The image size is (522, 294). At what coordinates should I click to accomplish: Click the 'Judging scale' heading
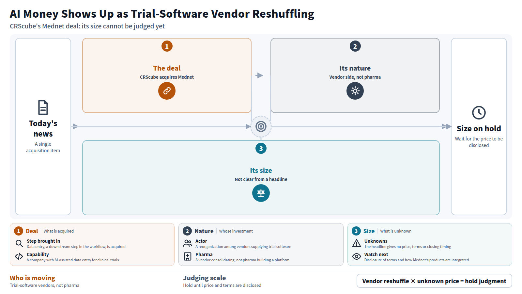click(205, 278)
